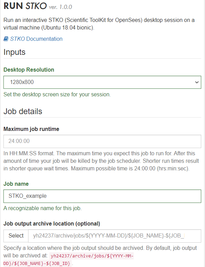Click the Job details section heading
The height and width of the screenshot is (267, 205).
click(x=23, y=111)
